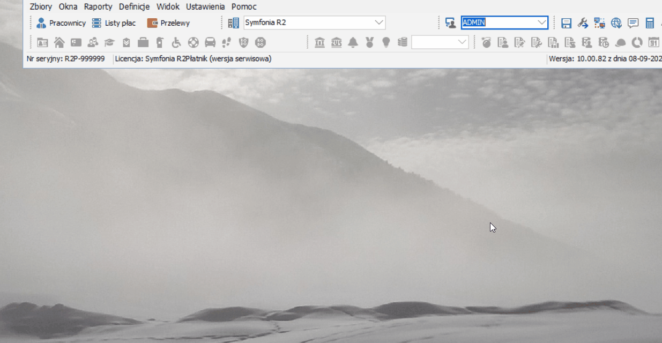This screenshot has width=662, height=343.
Task: Click the document with arrow icon
Action: tap(570, 42)
